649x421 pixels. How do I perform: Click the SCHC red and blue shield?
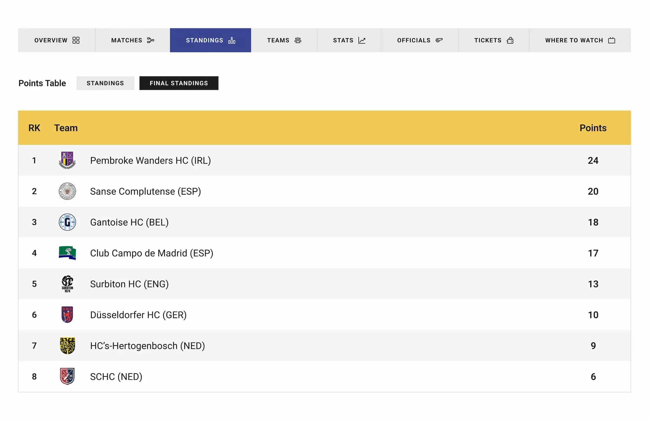tap(67, 376)
